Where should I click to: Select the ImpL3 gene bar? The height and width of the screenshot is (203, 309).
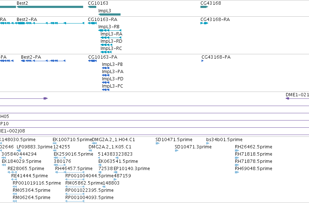coord(109,14)
